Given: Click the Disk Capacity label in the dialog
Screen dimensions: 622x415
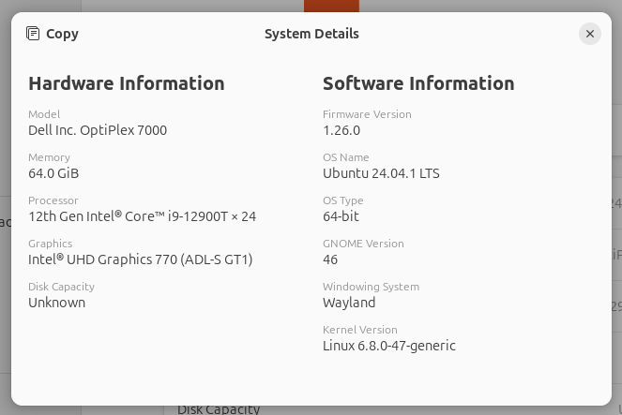Looking at the screenshot, I should coord(62,287).
